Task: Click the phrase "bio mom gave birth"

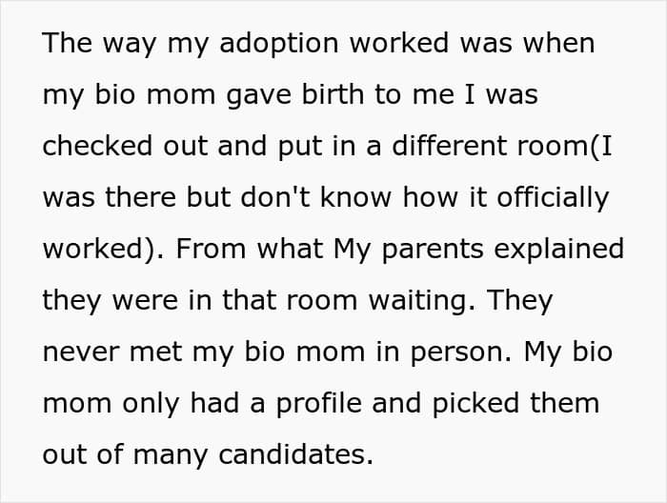Action: click(x=230, y=95)
